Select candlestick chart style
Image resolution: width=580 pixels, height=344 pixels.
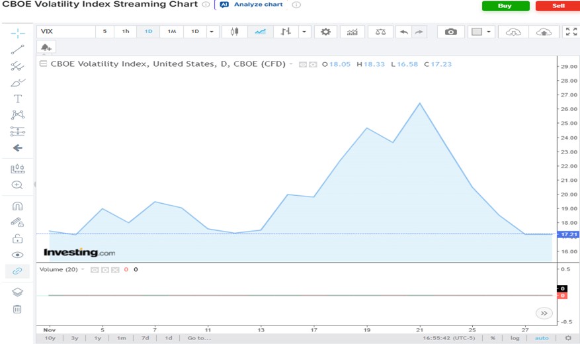(x=234, y=32)
